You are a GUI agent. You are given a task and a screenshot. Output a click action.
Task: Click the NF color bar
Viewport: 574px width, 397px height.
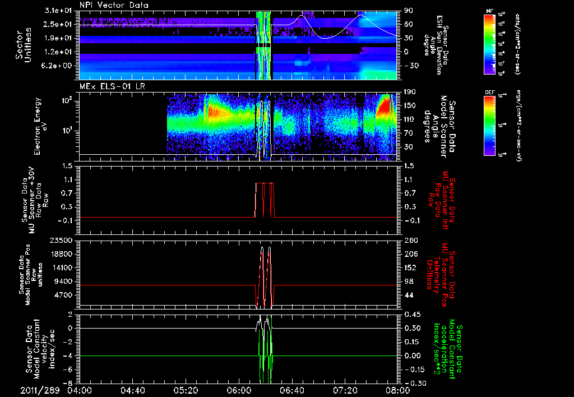pyautogui.click(x=490, y=44)
